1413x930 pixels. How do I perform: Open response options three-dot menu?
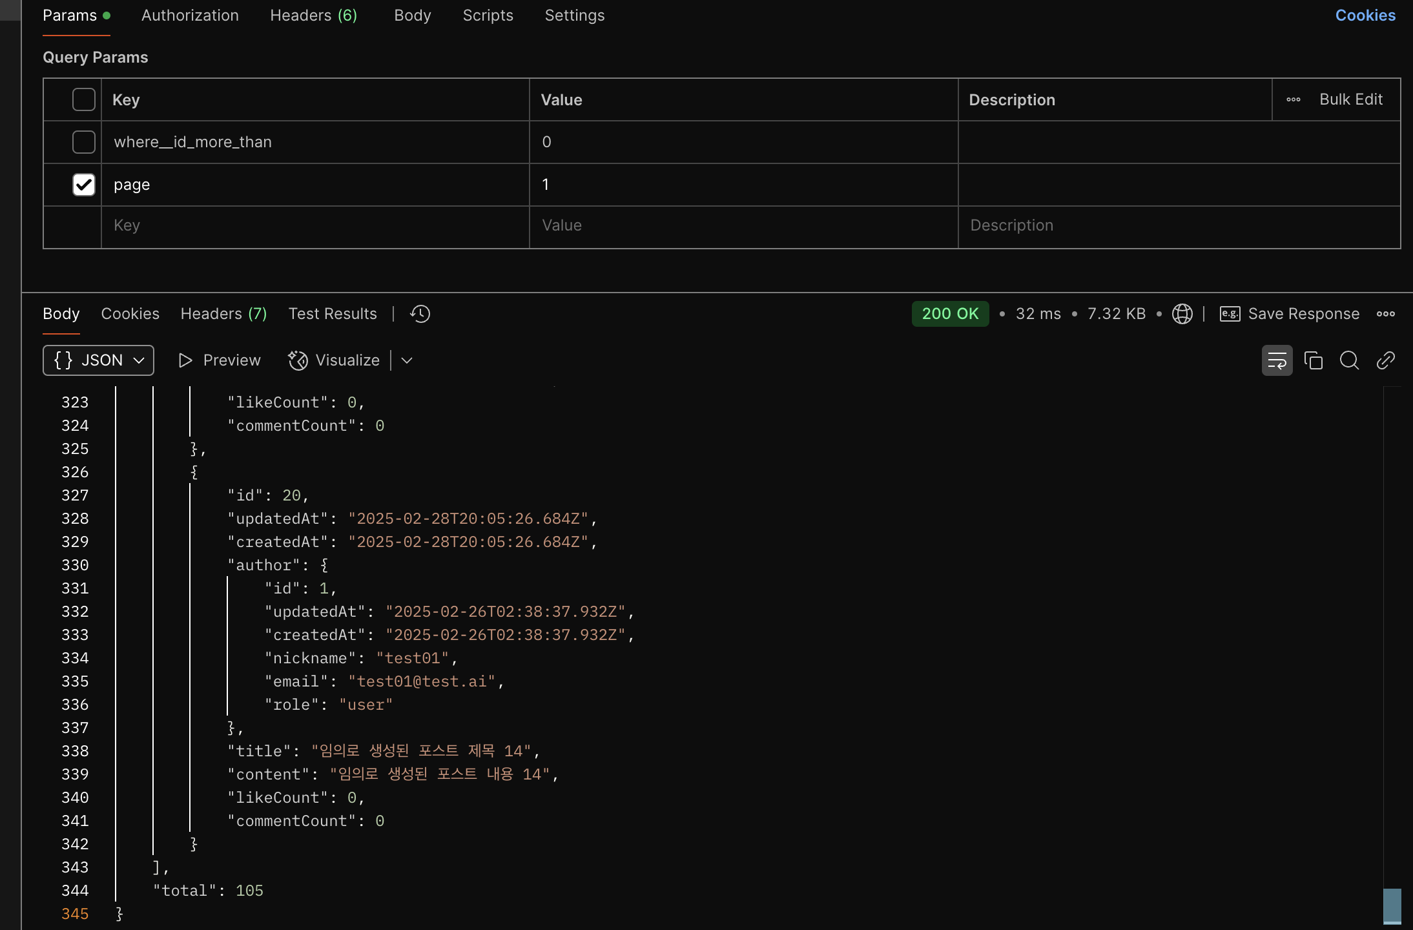[x=1385, y=314]
